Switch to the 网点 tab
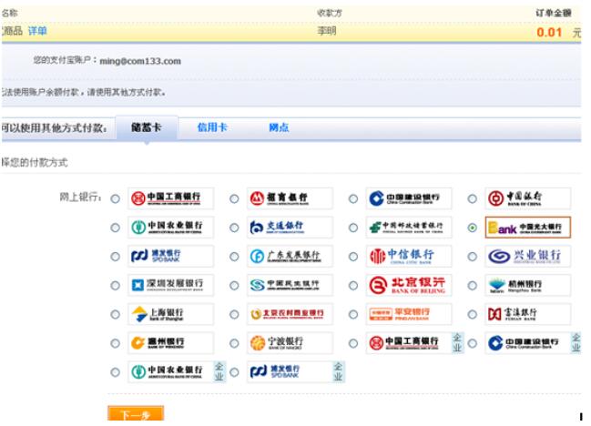This screenshot has height=426, width=591. tap(279, 128)
